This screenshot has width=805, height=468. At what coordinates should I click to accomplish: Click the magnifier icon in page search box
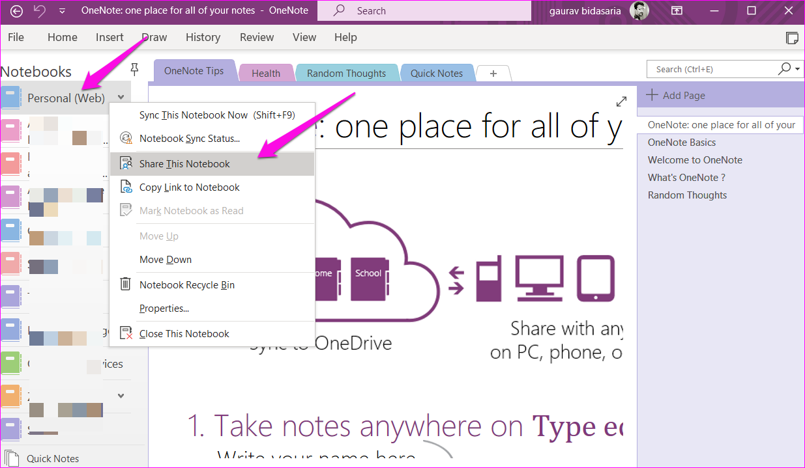tap(785, 68)
